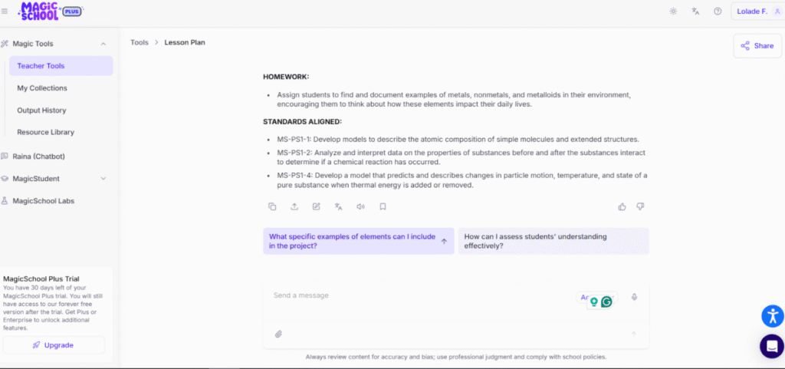The width and height of the screenshot is (785, 369).
Task: Toggle the light/dark theme sun icon
Action: coord(673,12)
